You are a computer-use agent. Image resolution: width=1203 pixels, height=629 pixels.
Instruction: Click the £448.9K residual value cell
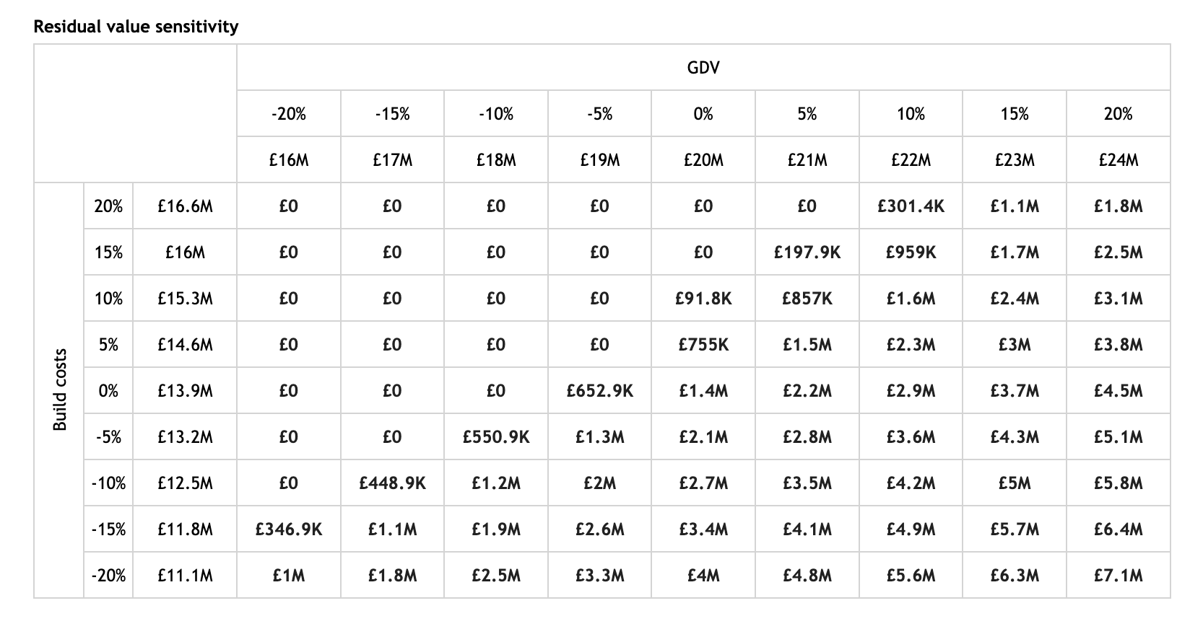point(391,483)
